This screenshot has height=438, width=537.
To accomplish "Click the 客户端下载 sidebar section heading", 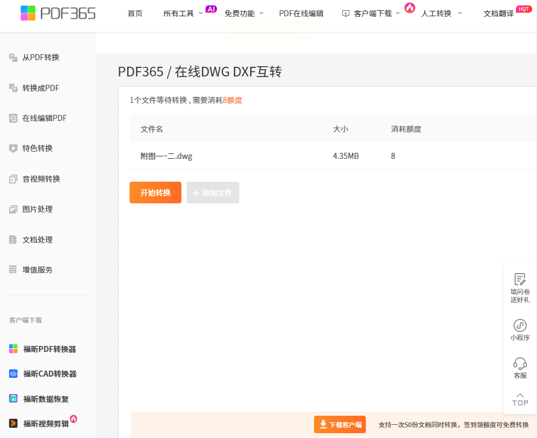I will (25, 320).
